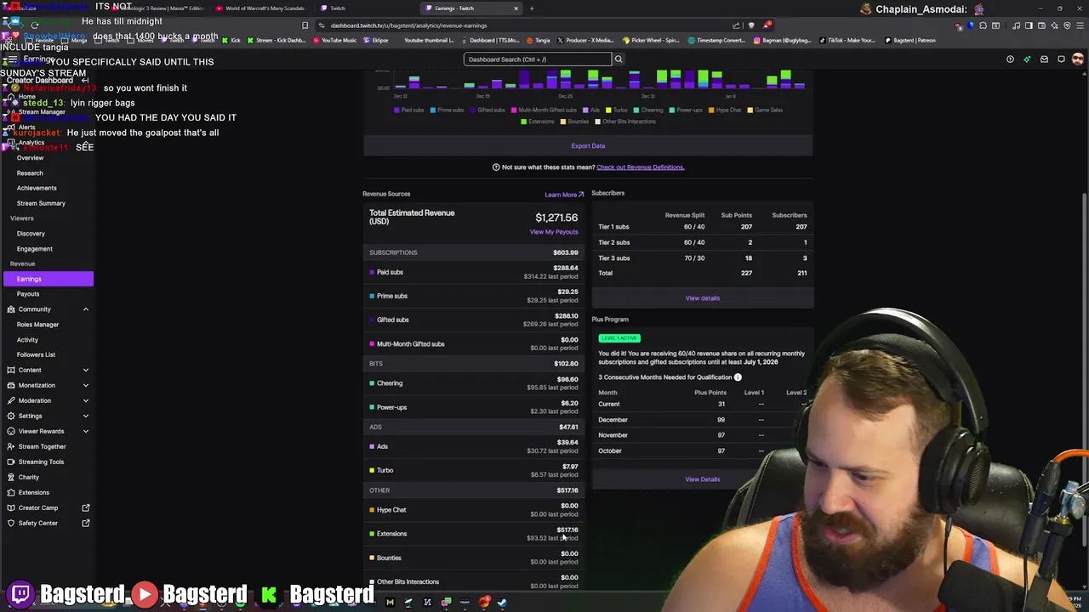Switch to the World of Warcraft's Many Scandals tab
The image size is (1089, 612).
[x=260, y=8]
